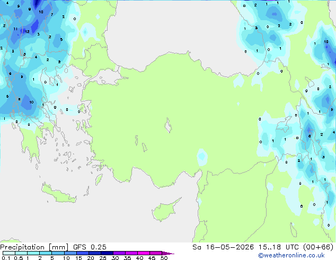The height and width of the screenshot is (260, 336).
Task: Click the 'GFS 0.25' model label
Action: click(90, 247)
